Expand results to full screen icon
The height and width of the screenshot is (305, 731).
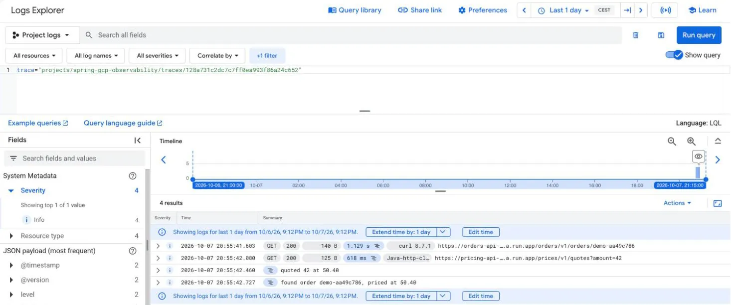pyautogui.click(x=718, y=203)
